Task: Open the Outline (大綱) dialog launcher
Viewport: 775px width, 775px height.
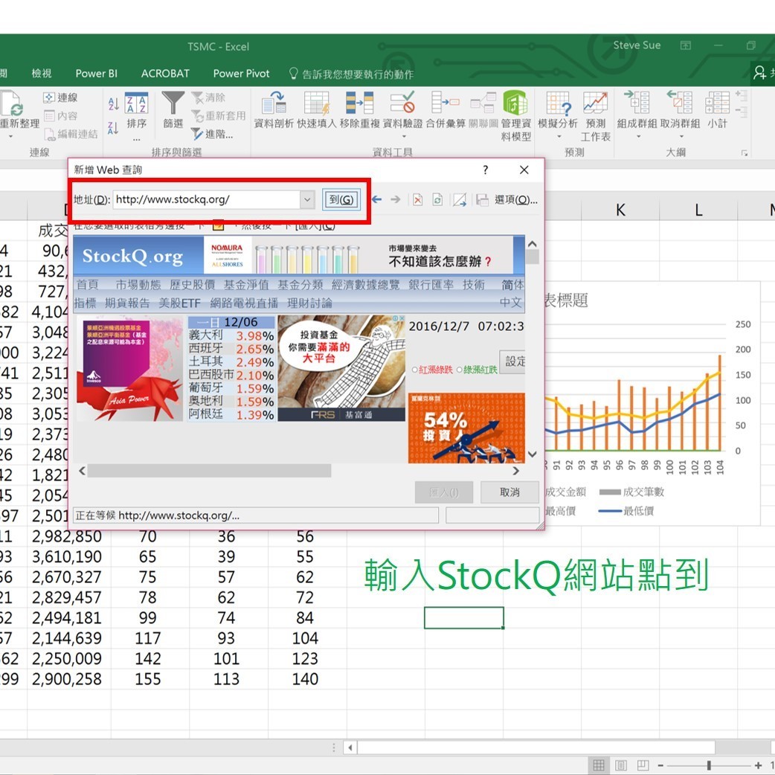Action: click(745, 153)
